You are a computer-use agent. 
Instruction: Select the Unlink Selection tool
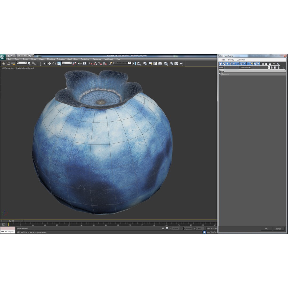click(8, 63)
